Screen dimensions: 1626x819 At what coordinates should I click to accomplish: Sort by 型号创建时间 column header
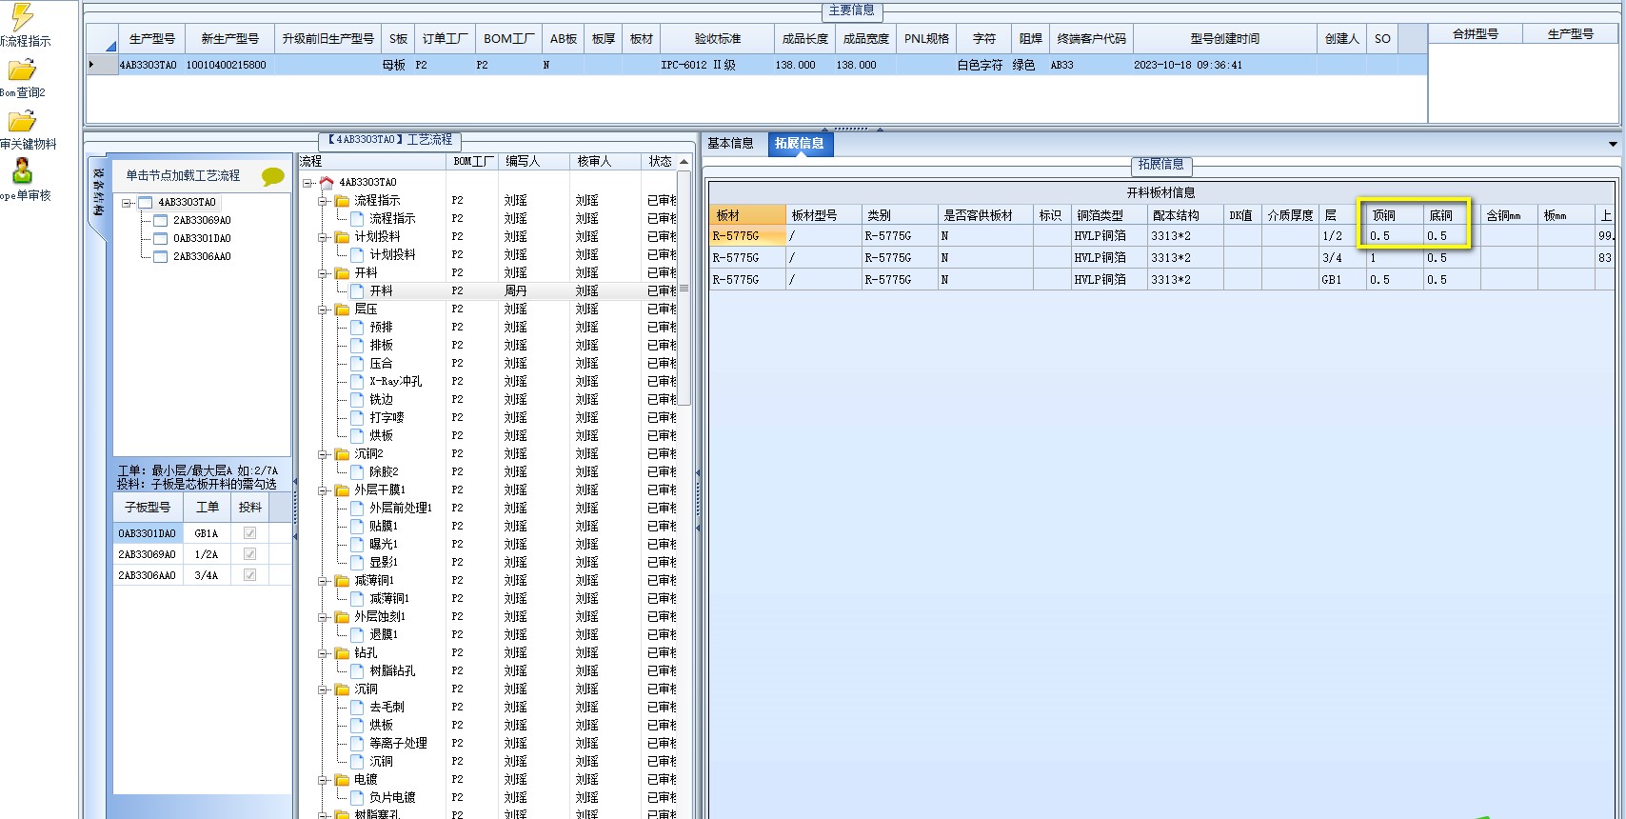pyautogui.click(x=1224, y=39)
